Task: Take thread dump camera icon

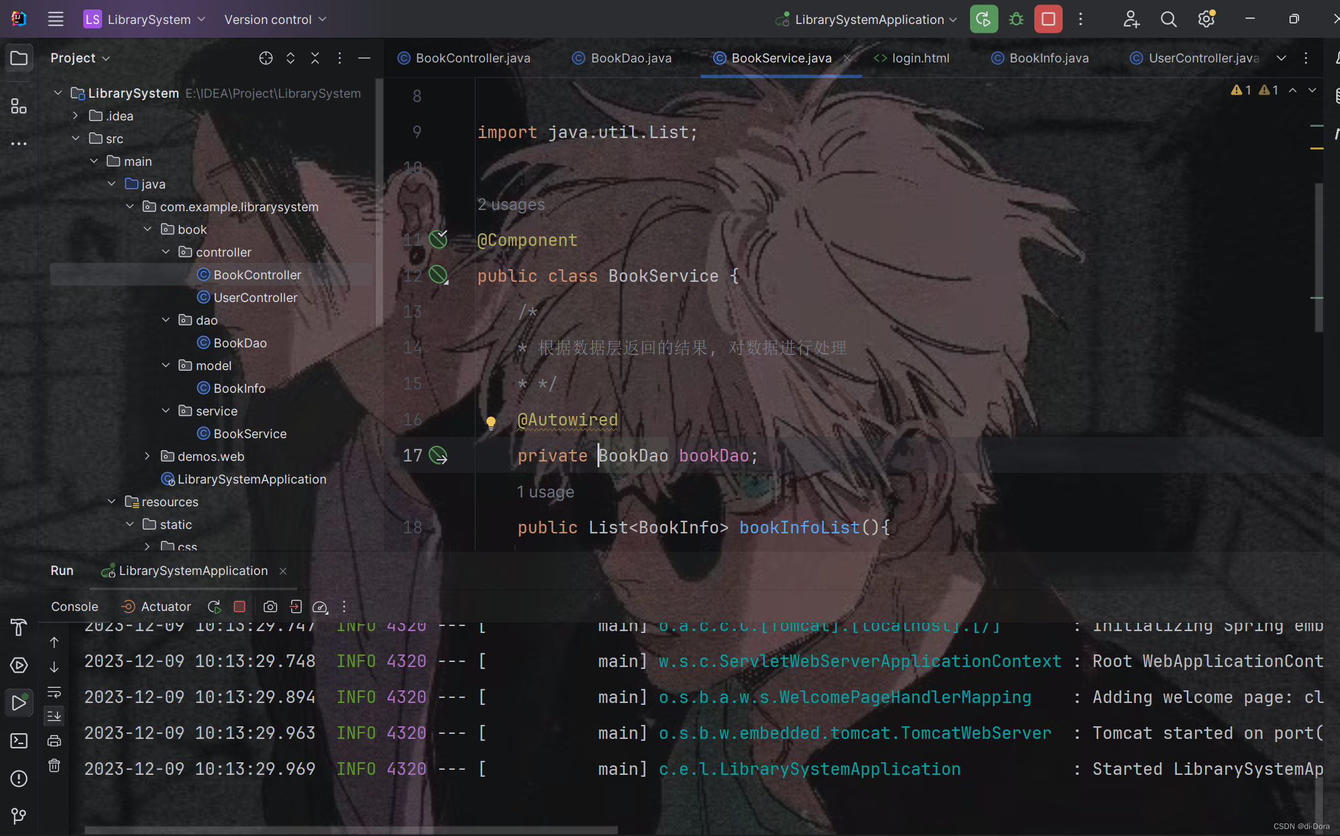Action: coord(270,607)
